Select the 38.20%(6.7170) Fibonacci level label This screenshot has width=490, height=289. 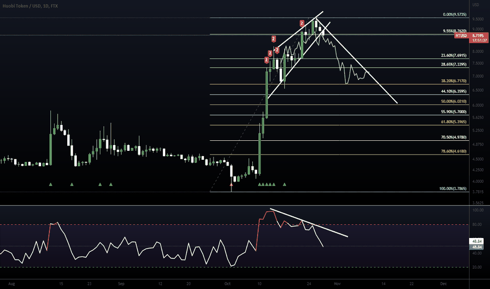point(454,81)
